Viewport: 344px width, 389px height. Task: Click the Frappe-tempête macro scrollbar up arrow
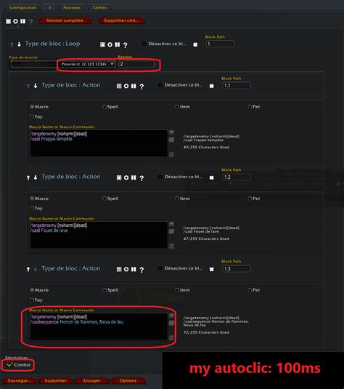click(171, 132)
